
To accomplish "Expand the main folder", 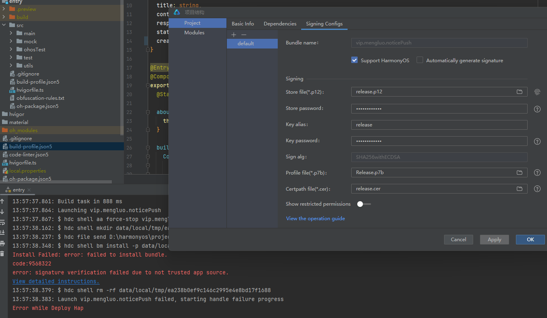I will click(11, 33).
